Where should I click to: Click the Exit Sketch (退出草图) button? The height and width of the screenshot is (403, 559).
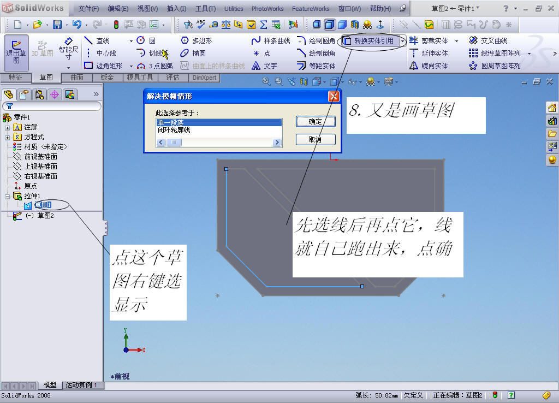[16, 52]
